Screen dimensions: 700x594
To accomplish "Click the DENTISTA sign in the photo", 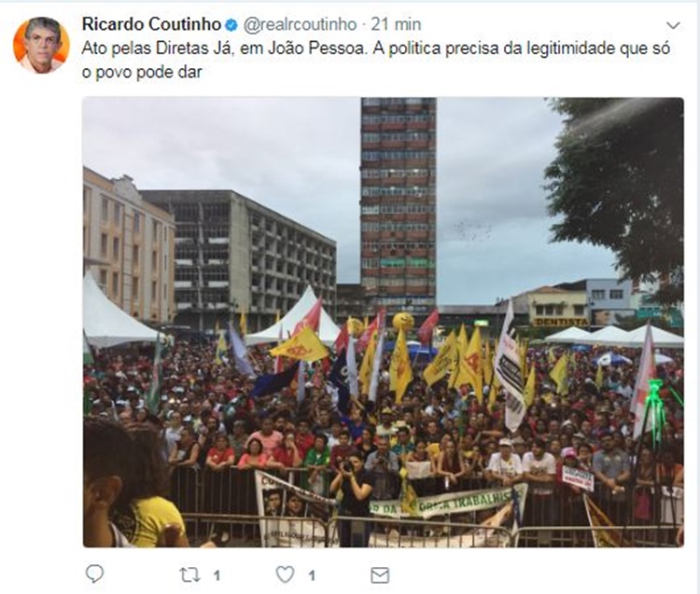I will 561,322.
